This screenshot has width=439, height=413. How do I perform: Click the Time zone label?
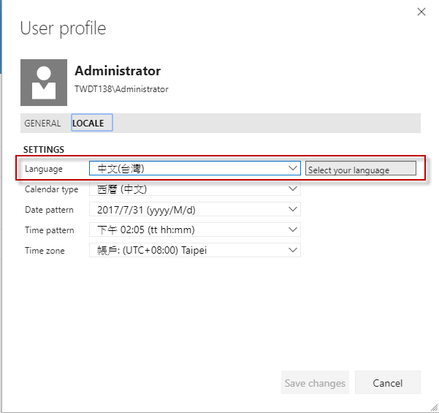(45, 251)
